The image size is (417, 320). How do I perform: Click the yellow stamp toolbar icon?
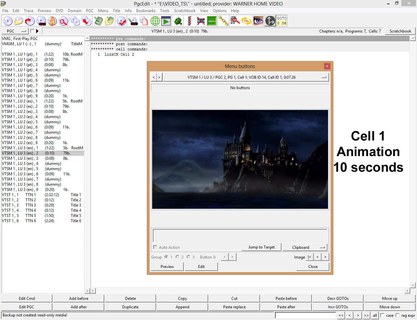109,21
